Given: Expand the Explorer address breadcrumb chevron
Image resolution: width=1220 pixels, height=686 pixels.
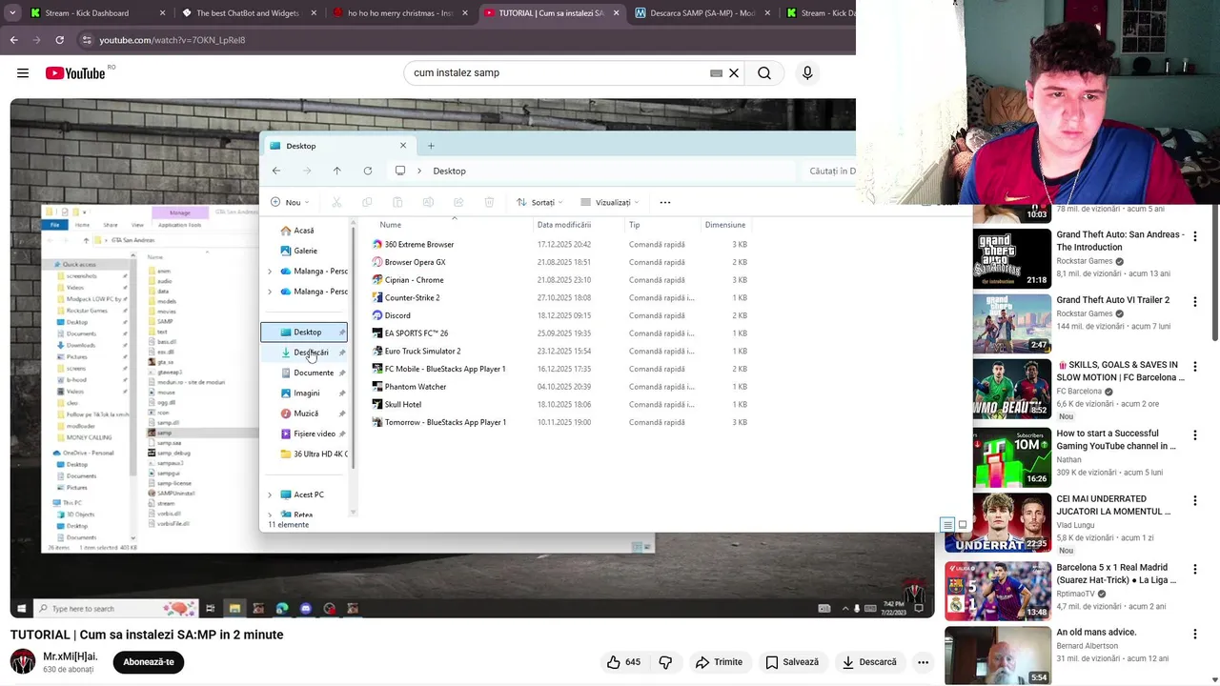Looking at the screenshot, I should [x=418, y=171].
